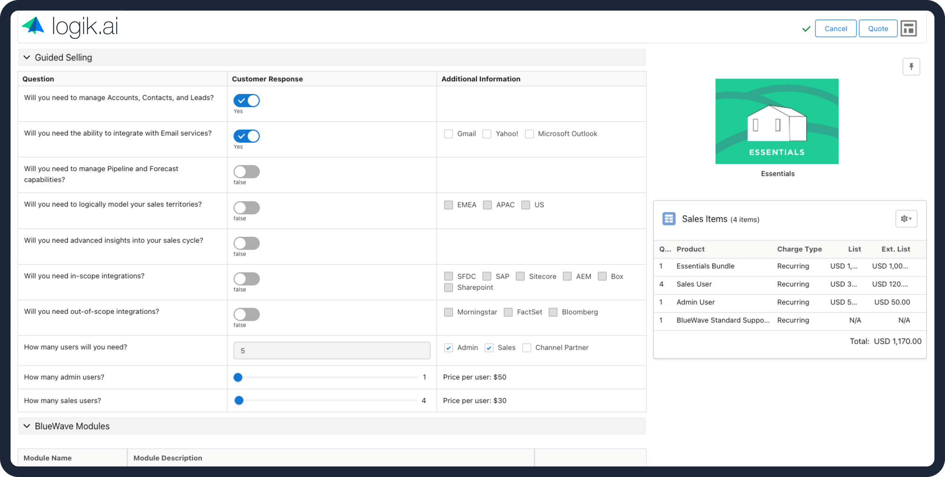This screenshot has height=477, width=945.
Task: Check the Sitecore integration checkbox
Action: (520, 276)
